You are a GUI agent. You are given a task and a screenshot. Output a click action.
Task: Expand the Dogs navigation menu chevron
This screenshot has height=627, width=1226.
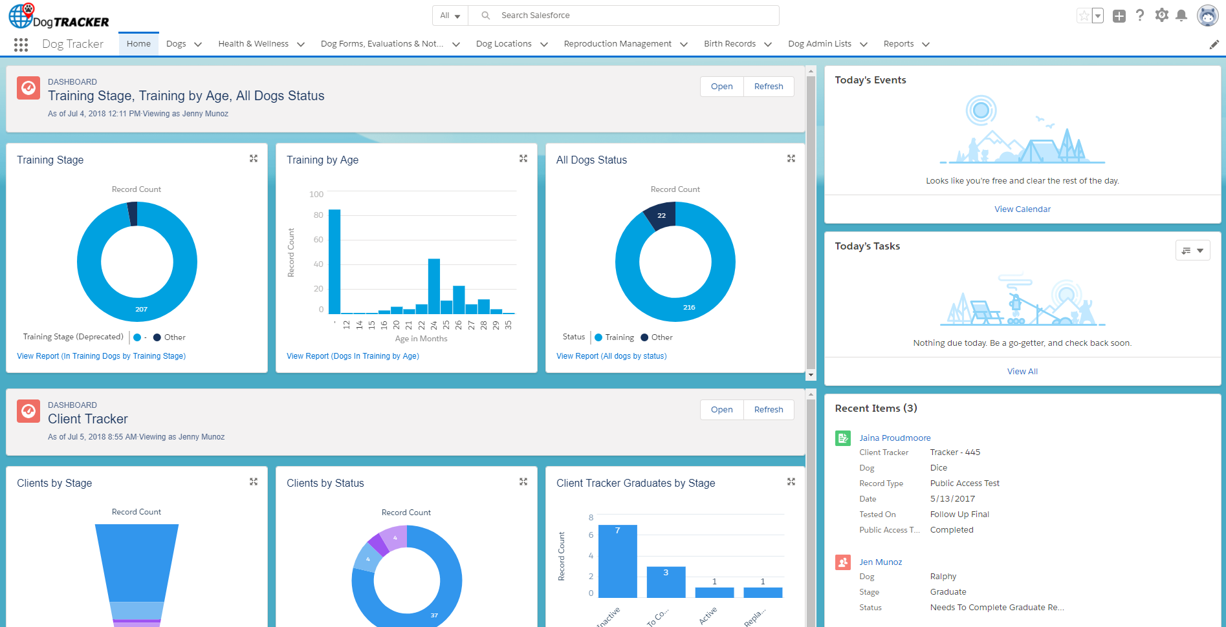pos(198,45)
